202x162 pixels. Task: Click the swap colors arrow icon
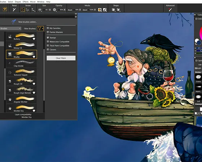pyautogui.click(x=196, y=44)
